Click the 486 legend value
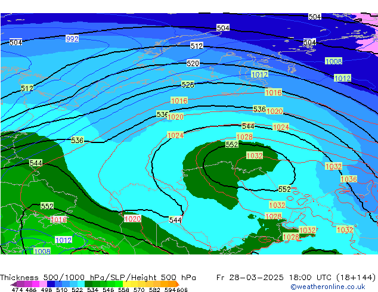 (31, 290)
